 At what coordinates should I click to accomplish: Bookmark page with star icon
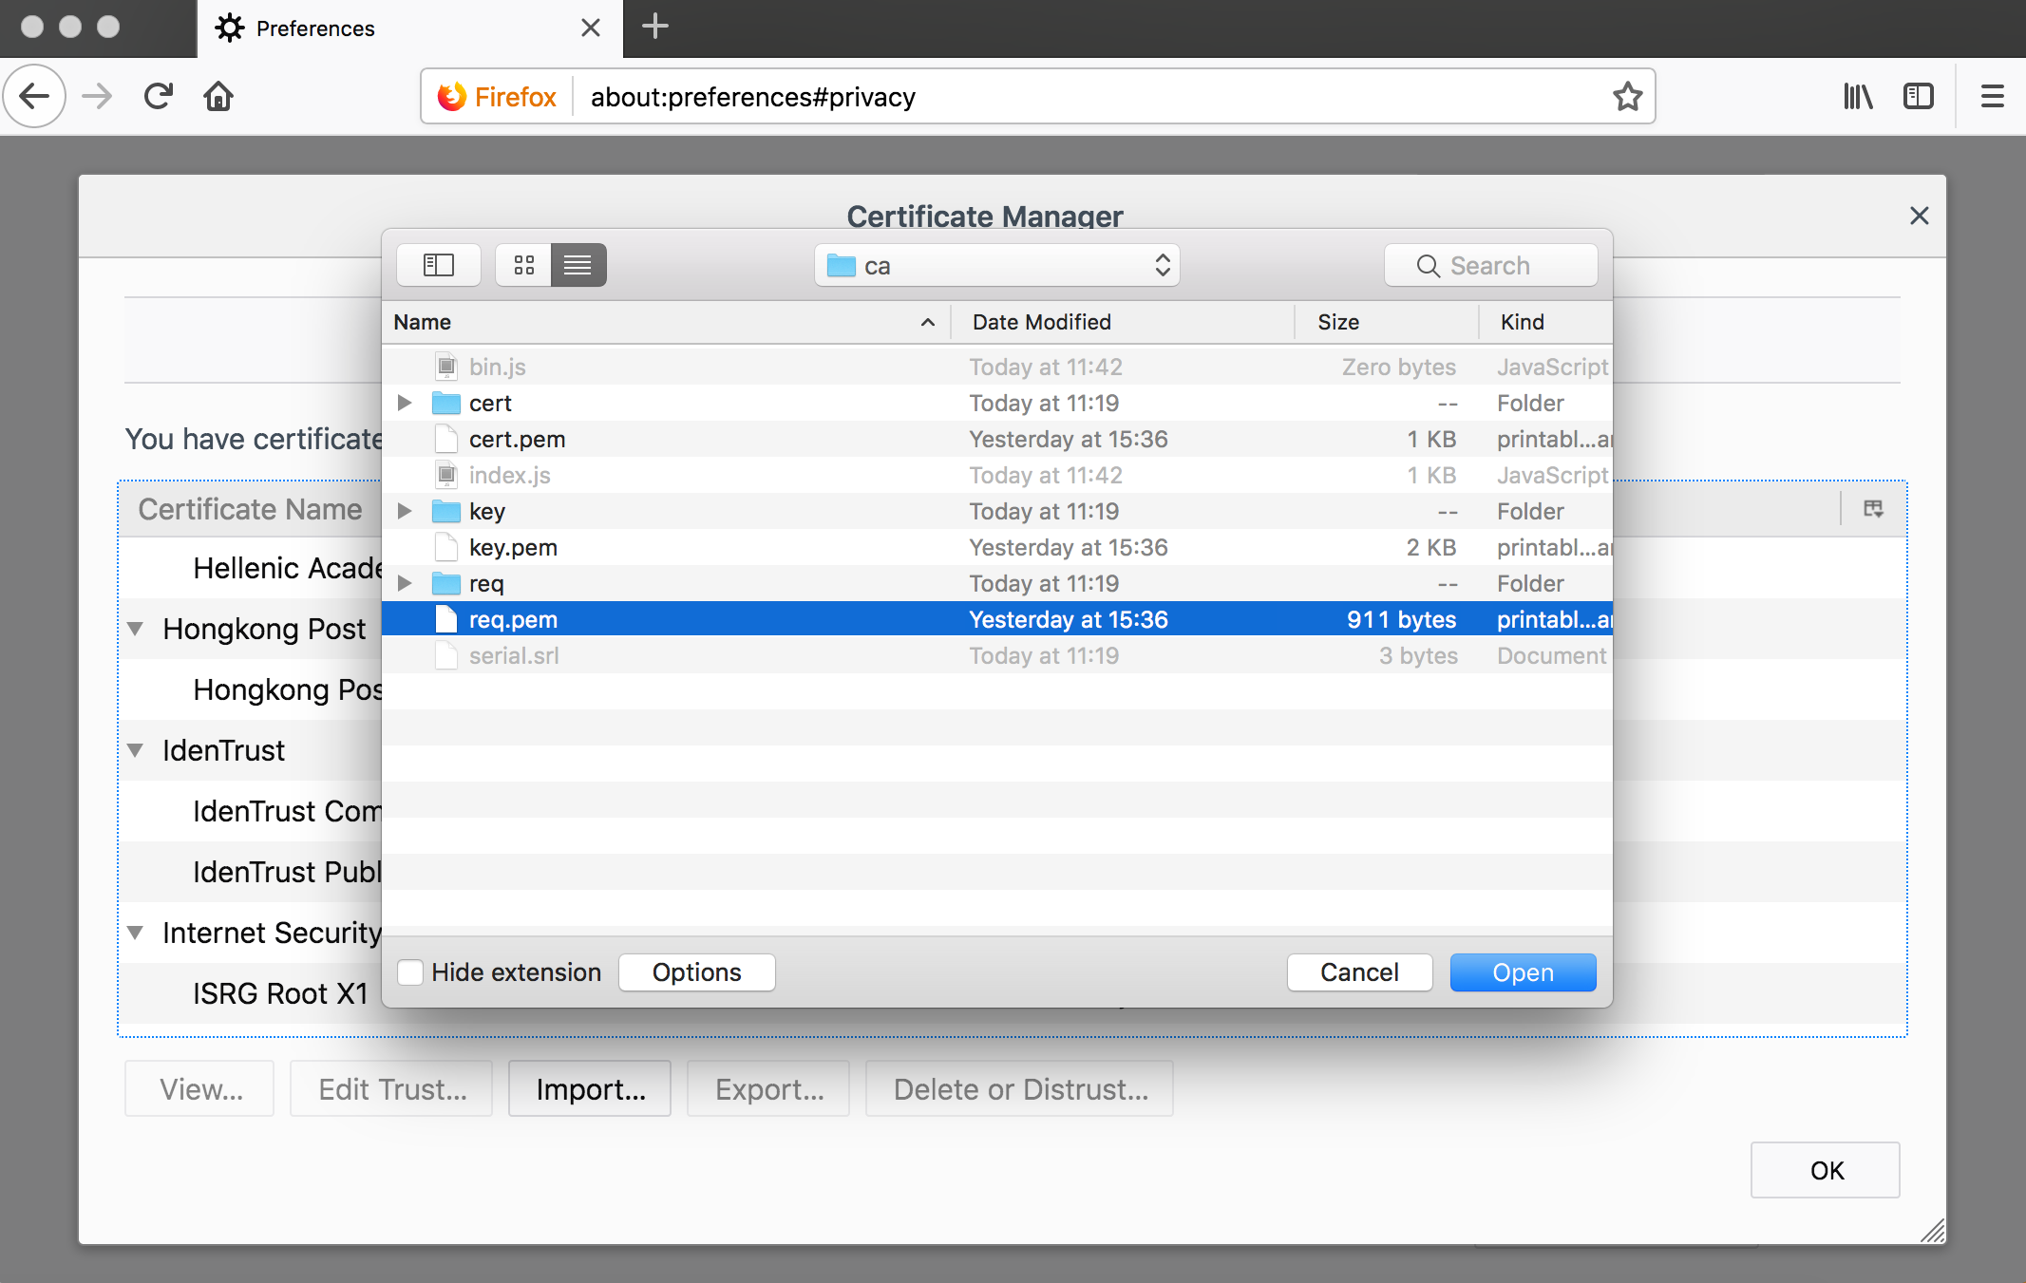coord(1627,96)
